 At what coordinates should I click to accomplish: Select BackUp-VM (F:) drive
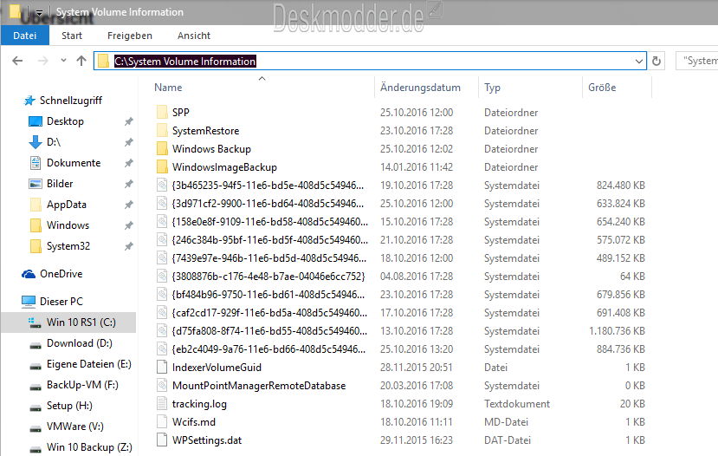click(x=82, y=385)
